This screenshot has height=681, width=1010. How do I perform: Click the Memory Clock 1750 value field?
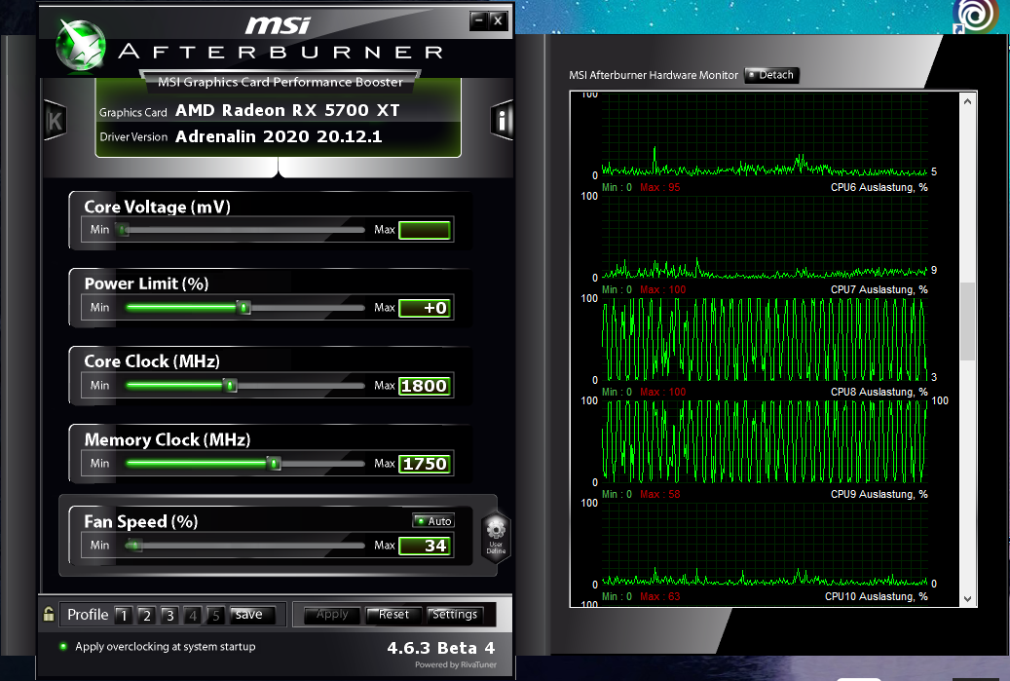[425, 464]
